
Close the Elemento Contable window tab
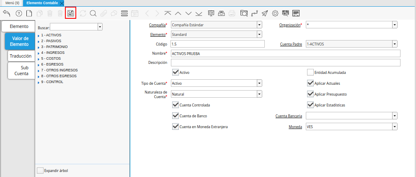pos(62,3)
